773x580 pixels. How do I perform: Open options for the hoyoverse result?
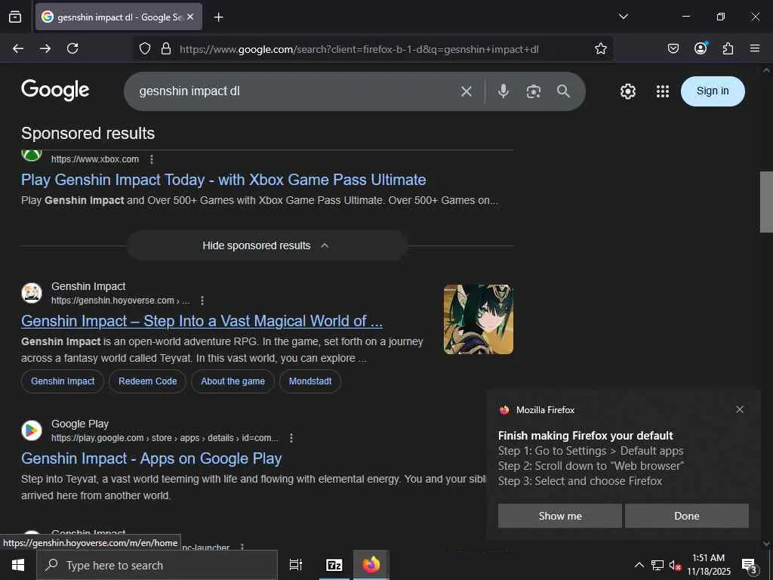[x=202, y=301]
